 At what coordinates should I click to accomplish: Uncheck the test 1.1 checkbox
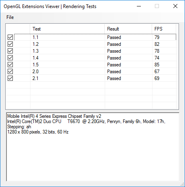[x=10, y=37]
